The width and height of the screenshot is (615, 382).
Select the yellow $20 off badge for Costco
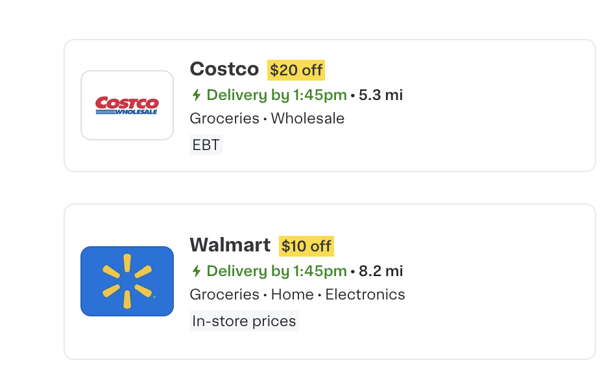coord(296,70)
